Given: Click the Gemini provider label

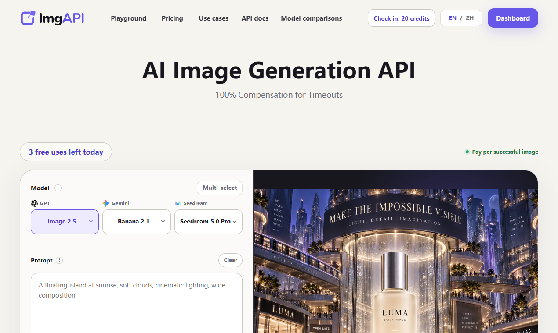Looking at the screenshot, I should [120, 203].
